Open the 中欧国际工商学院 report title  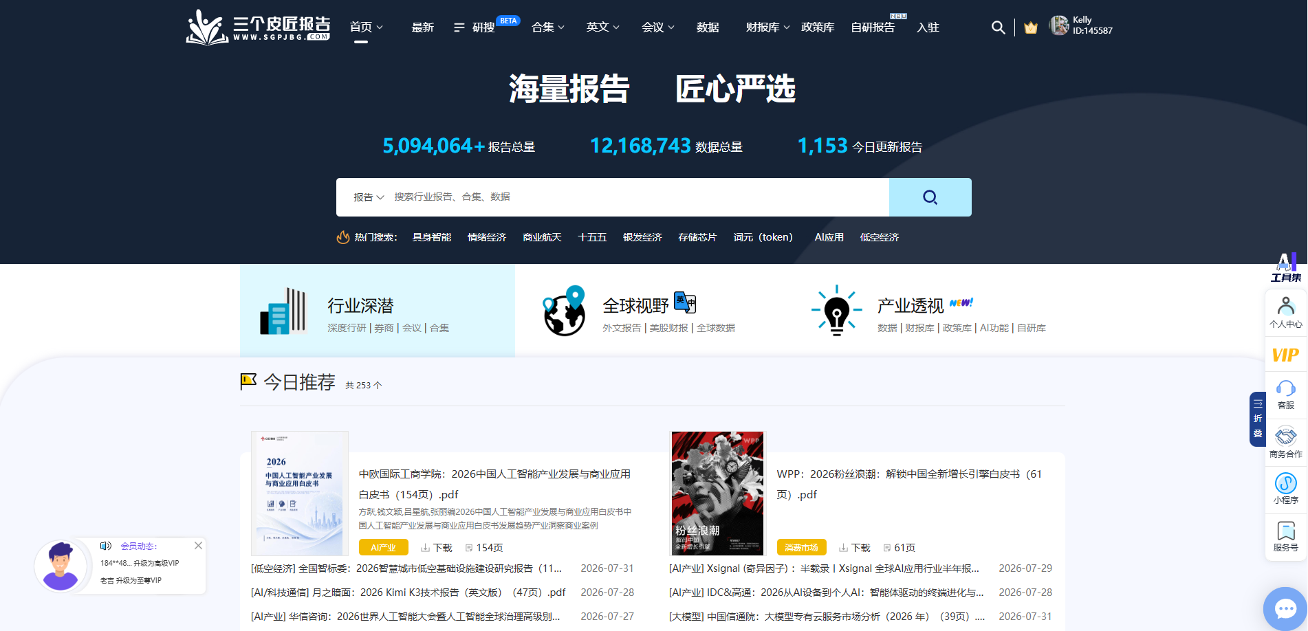pyautogui.click(x=495, y=485)
